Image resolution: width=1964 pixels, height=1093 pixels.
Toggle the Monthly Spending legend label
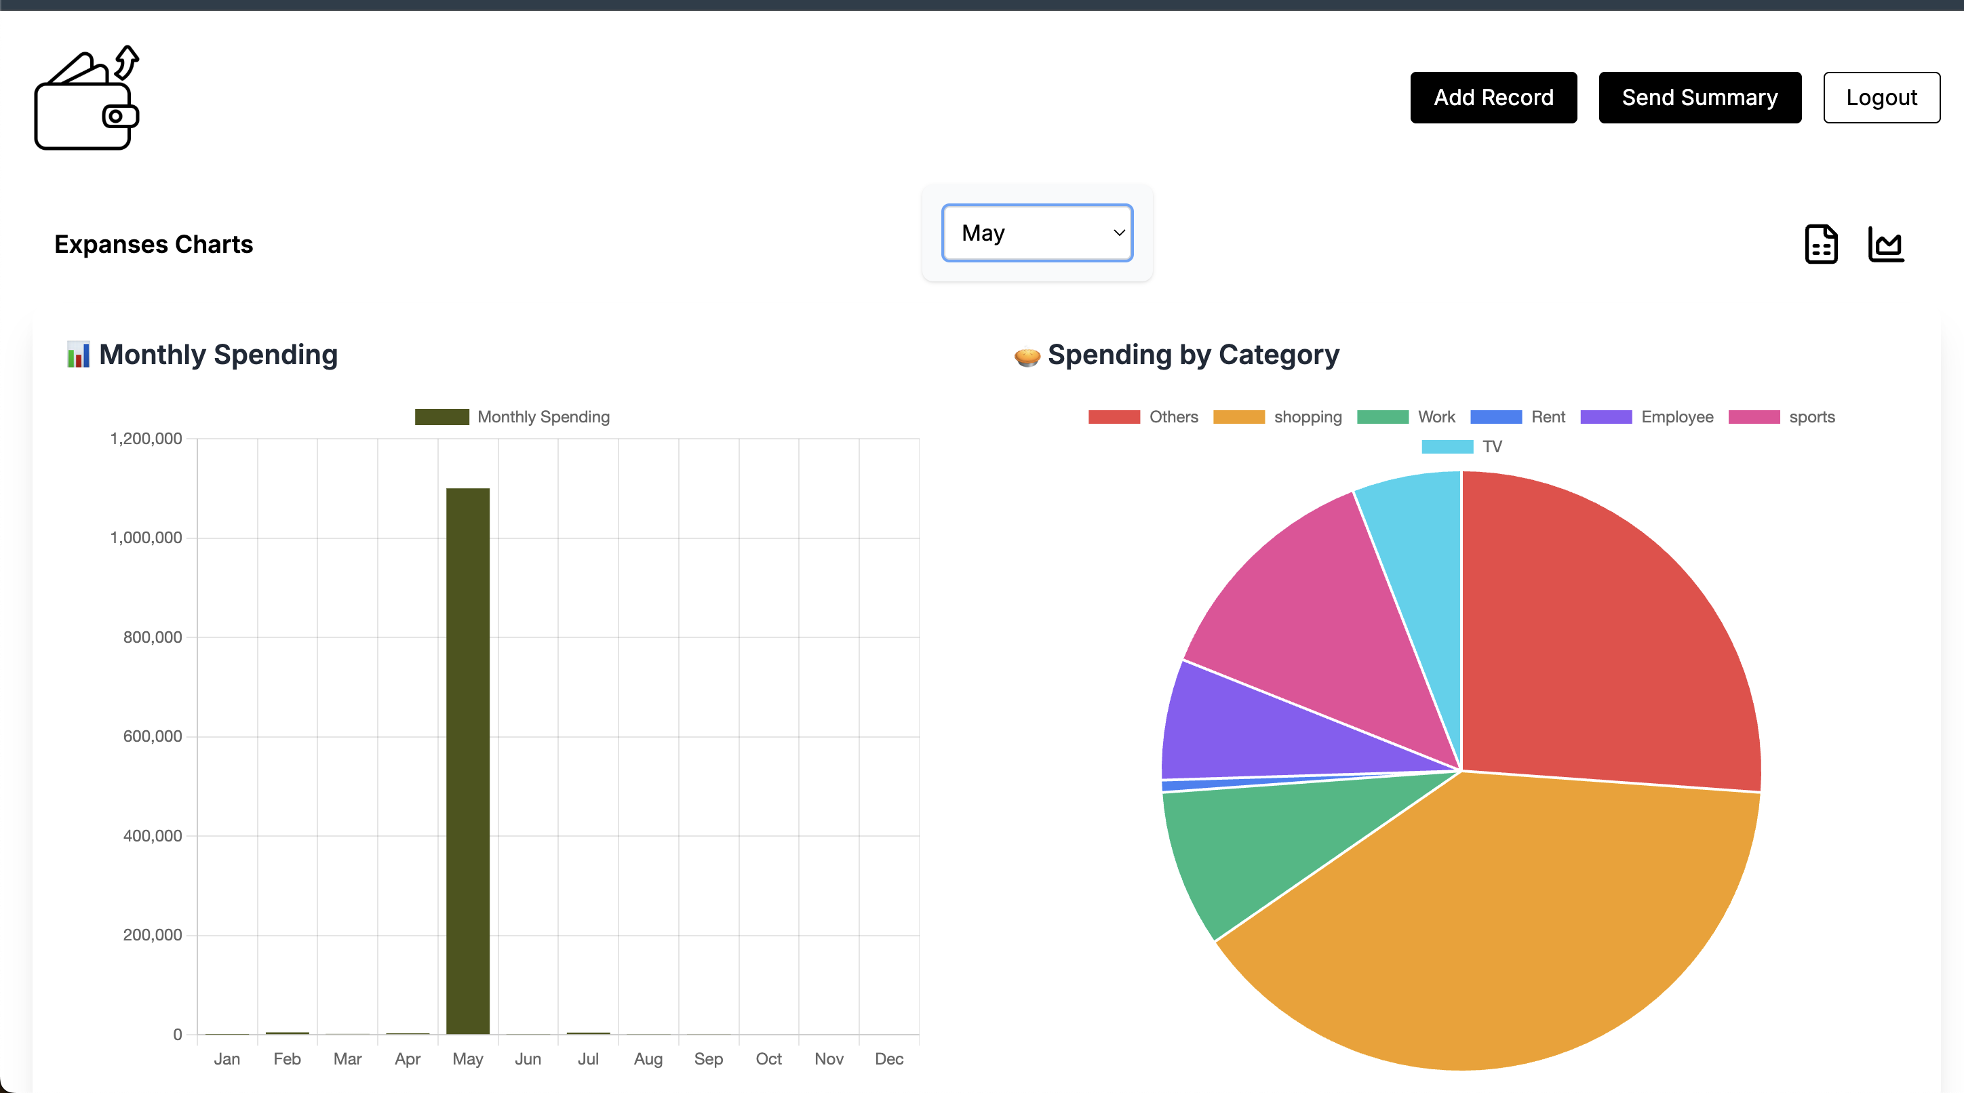(x=512, y=416)
